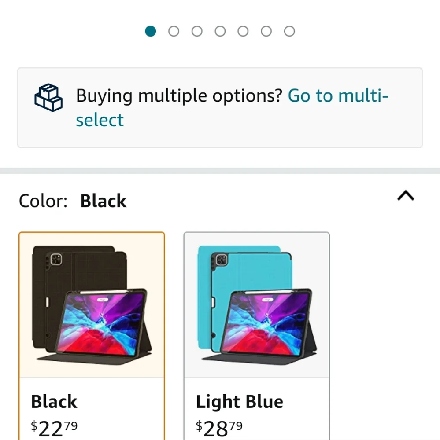Show the fifth image via carousel dot
This screenshot has height=440, width=440.
click(243, 31)
